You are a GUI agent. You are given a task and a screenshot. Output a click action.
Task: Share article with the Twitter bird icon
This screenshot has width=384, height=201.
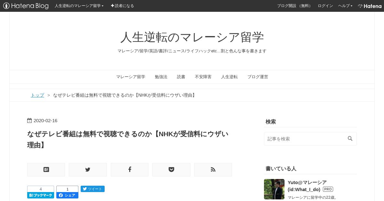pyautogui.click(x=88, y=170)
